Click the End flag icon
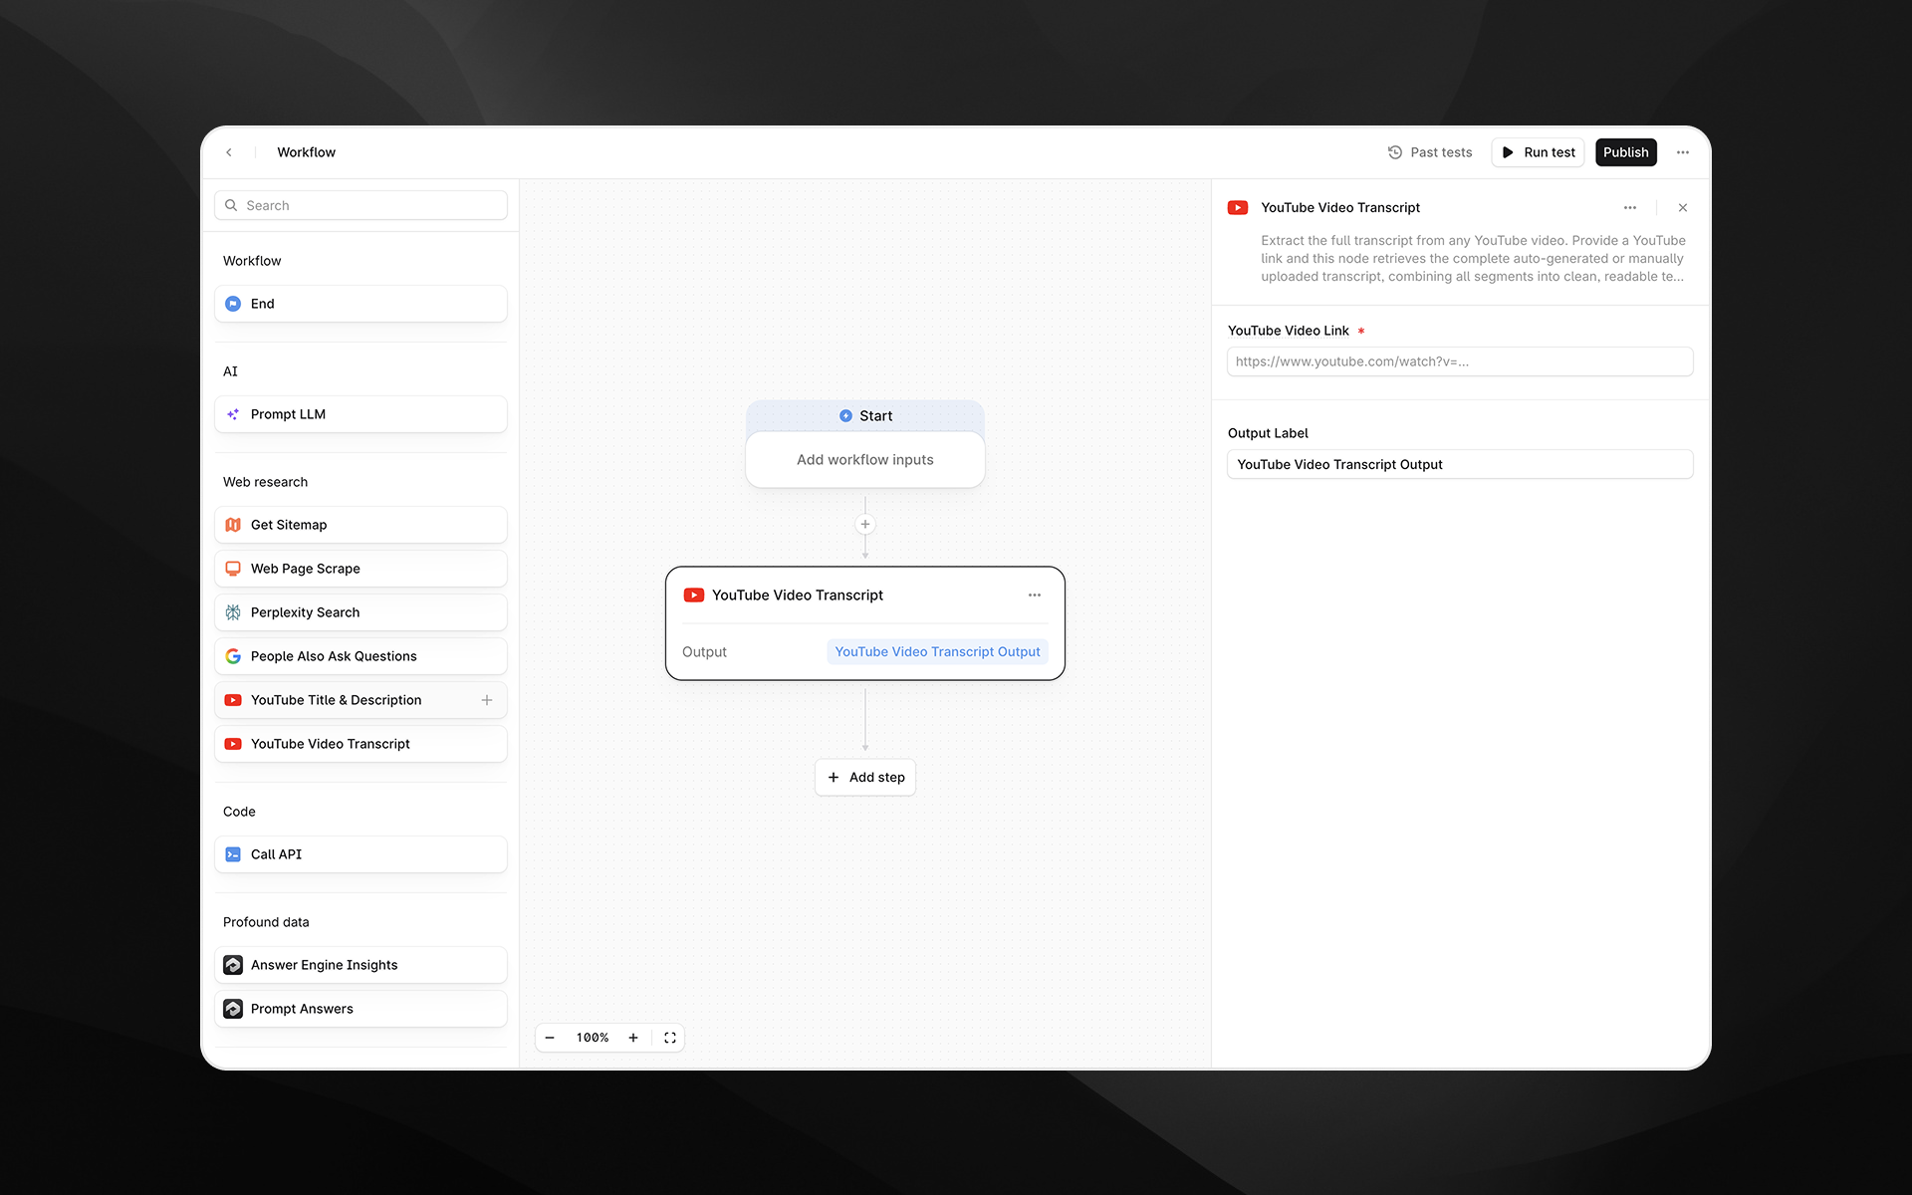 [233, 304]
